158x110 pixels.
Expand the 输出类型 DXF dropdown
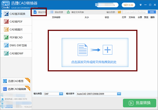point(53,94)
